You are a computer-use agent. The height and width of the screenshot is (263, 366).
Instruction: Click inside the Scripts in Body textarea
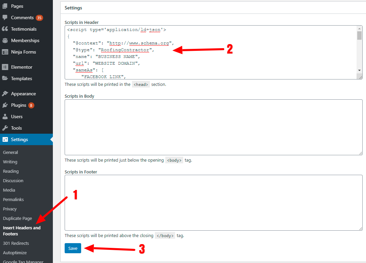[213, 127]
